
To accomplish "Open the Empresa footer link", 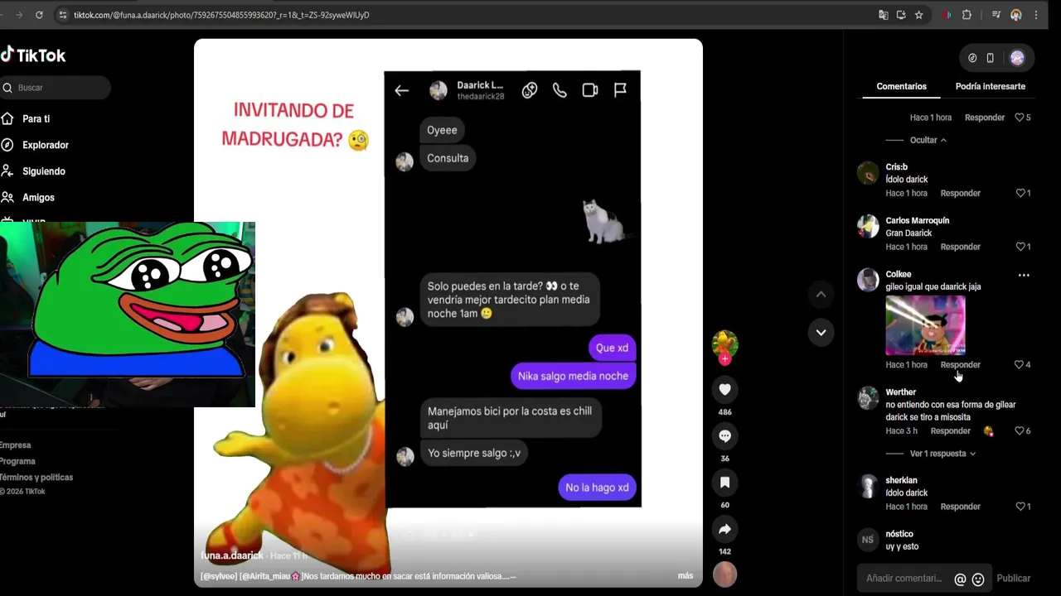I will coord(15,445).
